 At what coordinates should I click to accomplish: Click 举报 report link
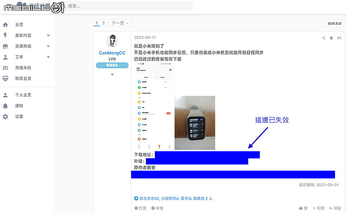(x=157, y=208)
